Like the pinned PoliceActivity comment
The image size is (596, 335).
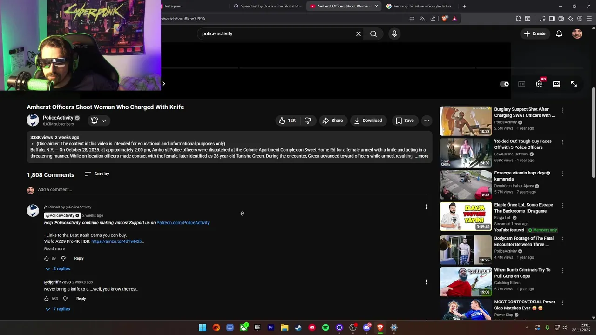[x=47, y=258]
